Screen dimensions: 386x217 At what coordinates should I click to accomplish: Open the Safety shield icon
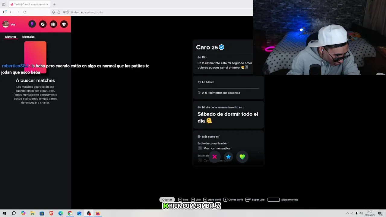[64, 24]
